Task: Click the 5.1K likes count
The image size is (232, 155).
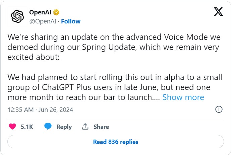Action: (x=27, y=127)
